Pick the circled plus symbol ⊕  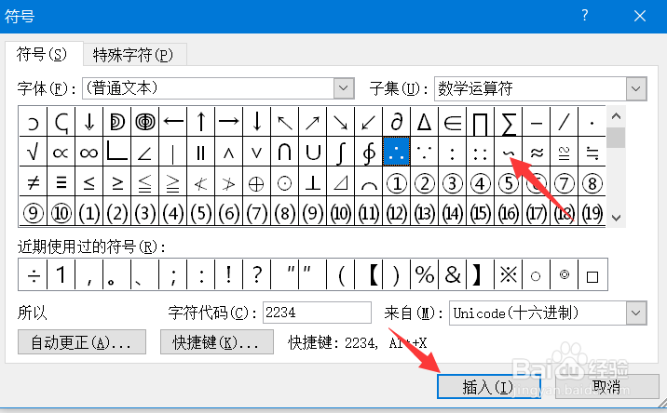[256, 182]
